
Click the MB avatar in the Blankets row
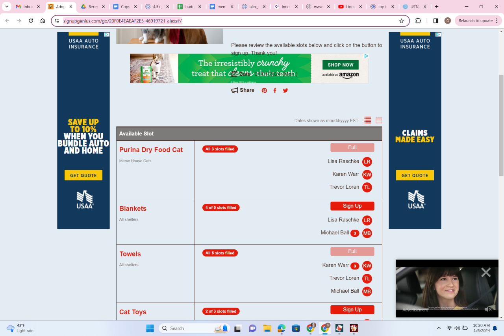pos(367,233)
